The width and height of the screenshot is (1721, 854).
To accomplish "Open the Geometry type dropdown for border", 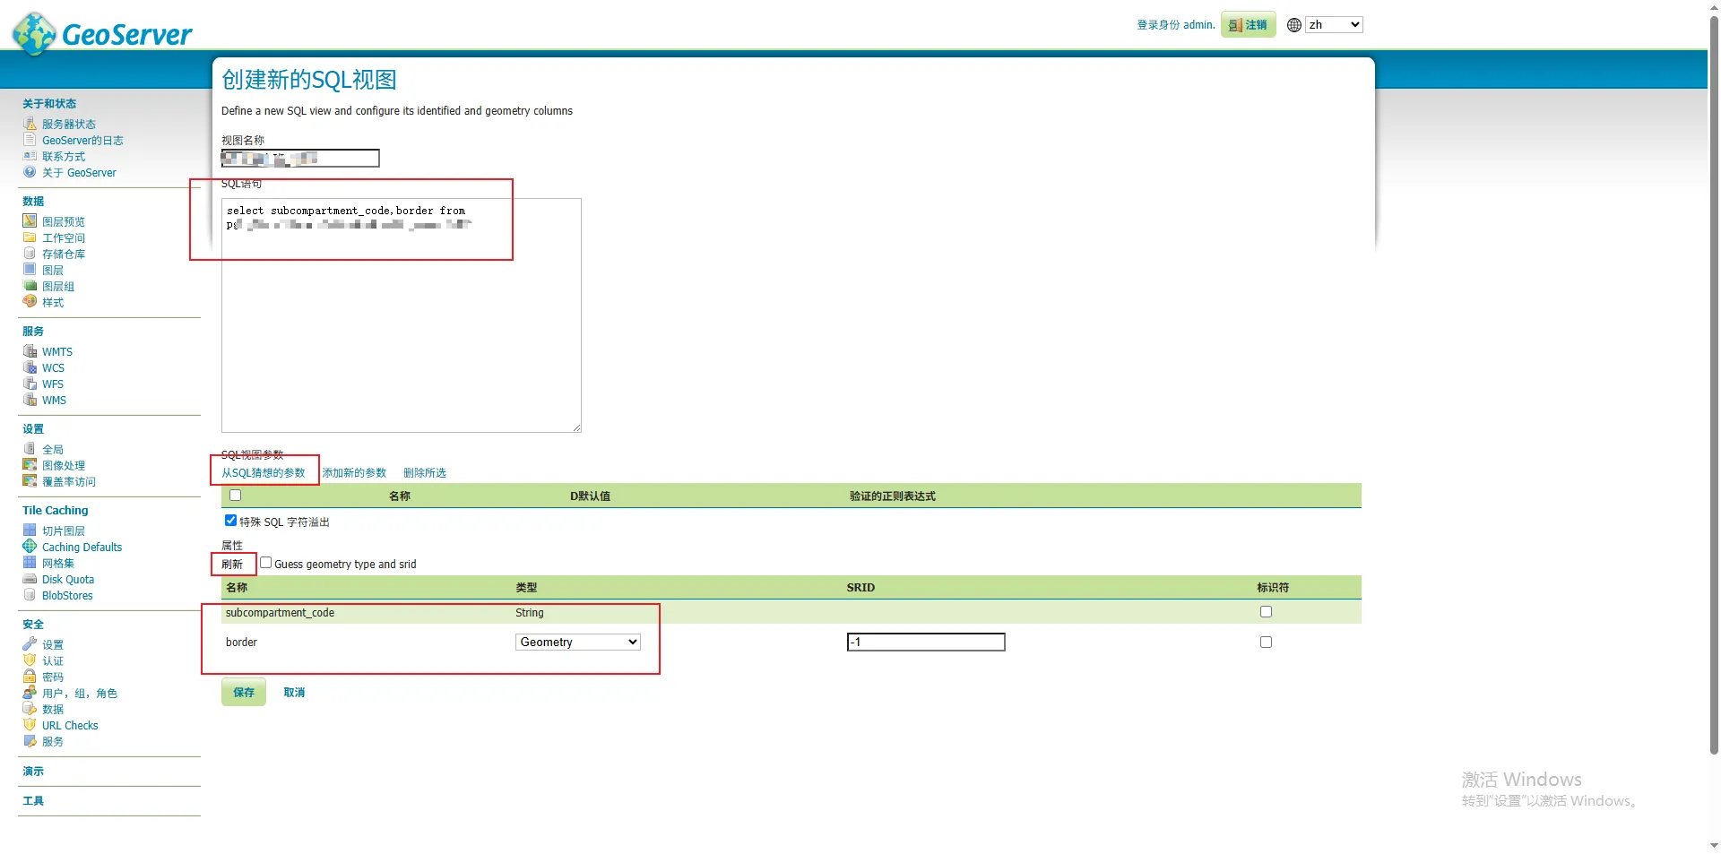I will point(577,642).
